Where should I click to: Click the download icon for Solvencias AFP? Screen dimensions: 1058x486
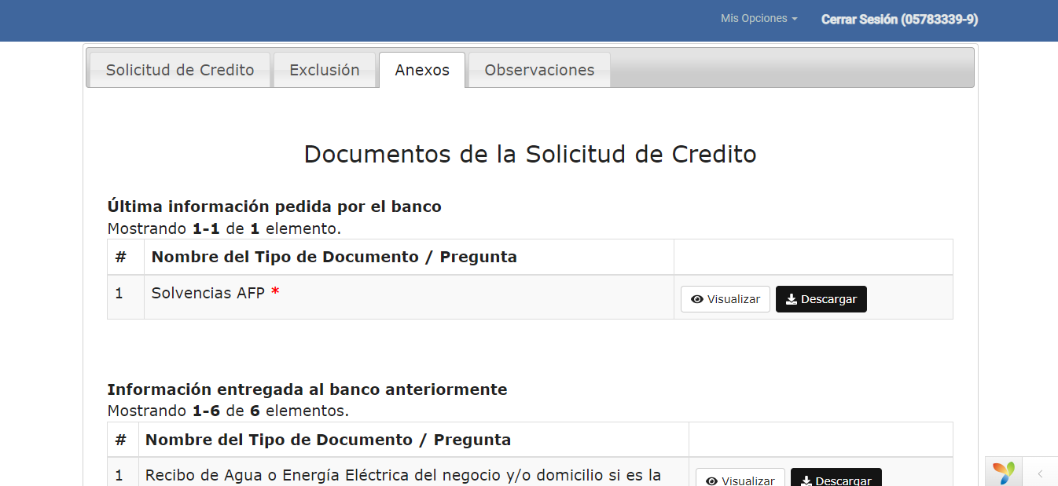pos(792,299)
